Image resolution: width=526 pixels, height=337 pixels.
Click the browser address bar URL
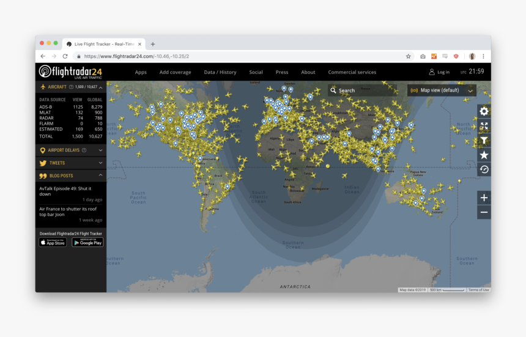(136, 56)
